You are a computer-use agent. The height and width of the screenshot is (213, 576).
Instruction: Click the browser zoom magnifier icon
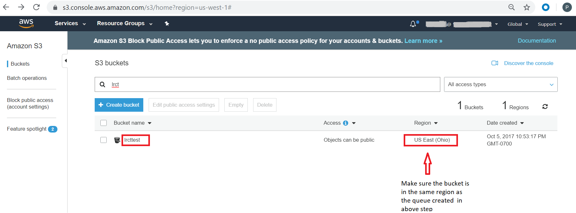(511, 7)
